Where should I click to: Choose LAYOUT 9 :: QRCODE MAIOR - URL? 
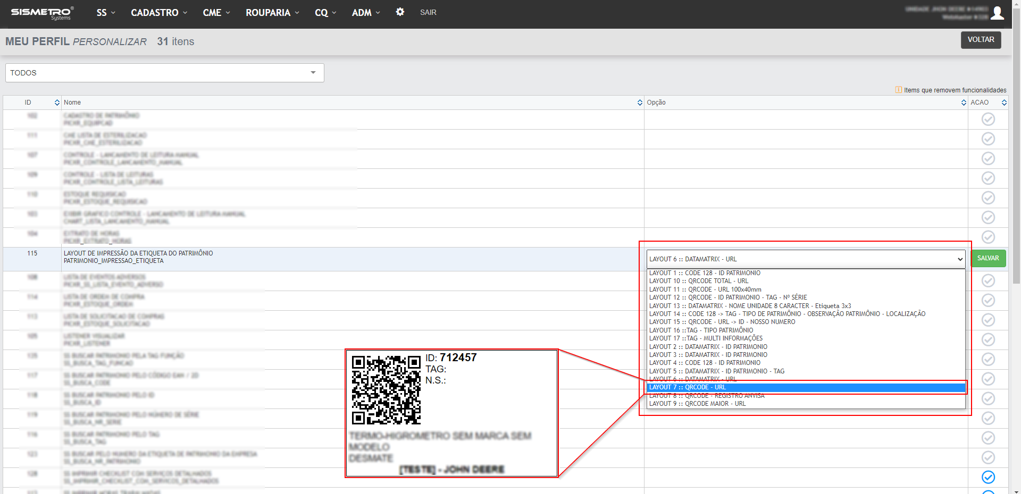(806, 404)
